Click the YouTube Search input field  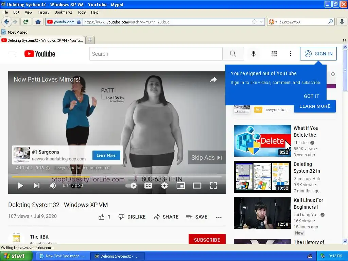[x=156, y=54]
